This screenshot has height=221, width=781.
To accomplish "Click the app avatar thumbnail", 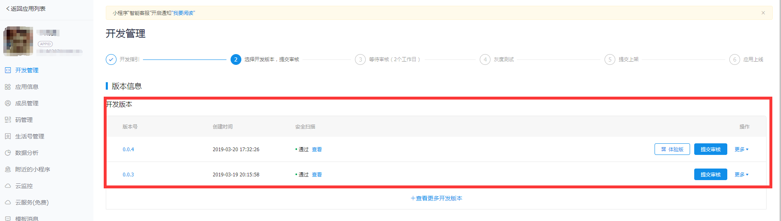I will point(18,41).
